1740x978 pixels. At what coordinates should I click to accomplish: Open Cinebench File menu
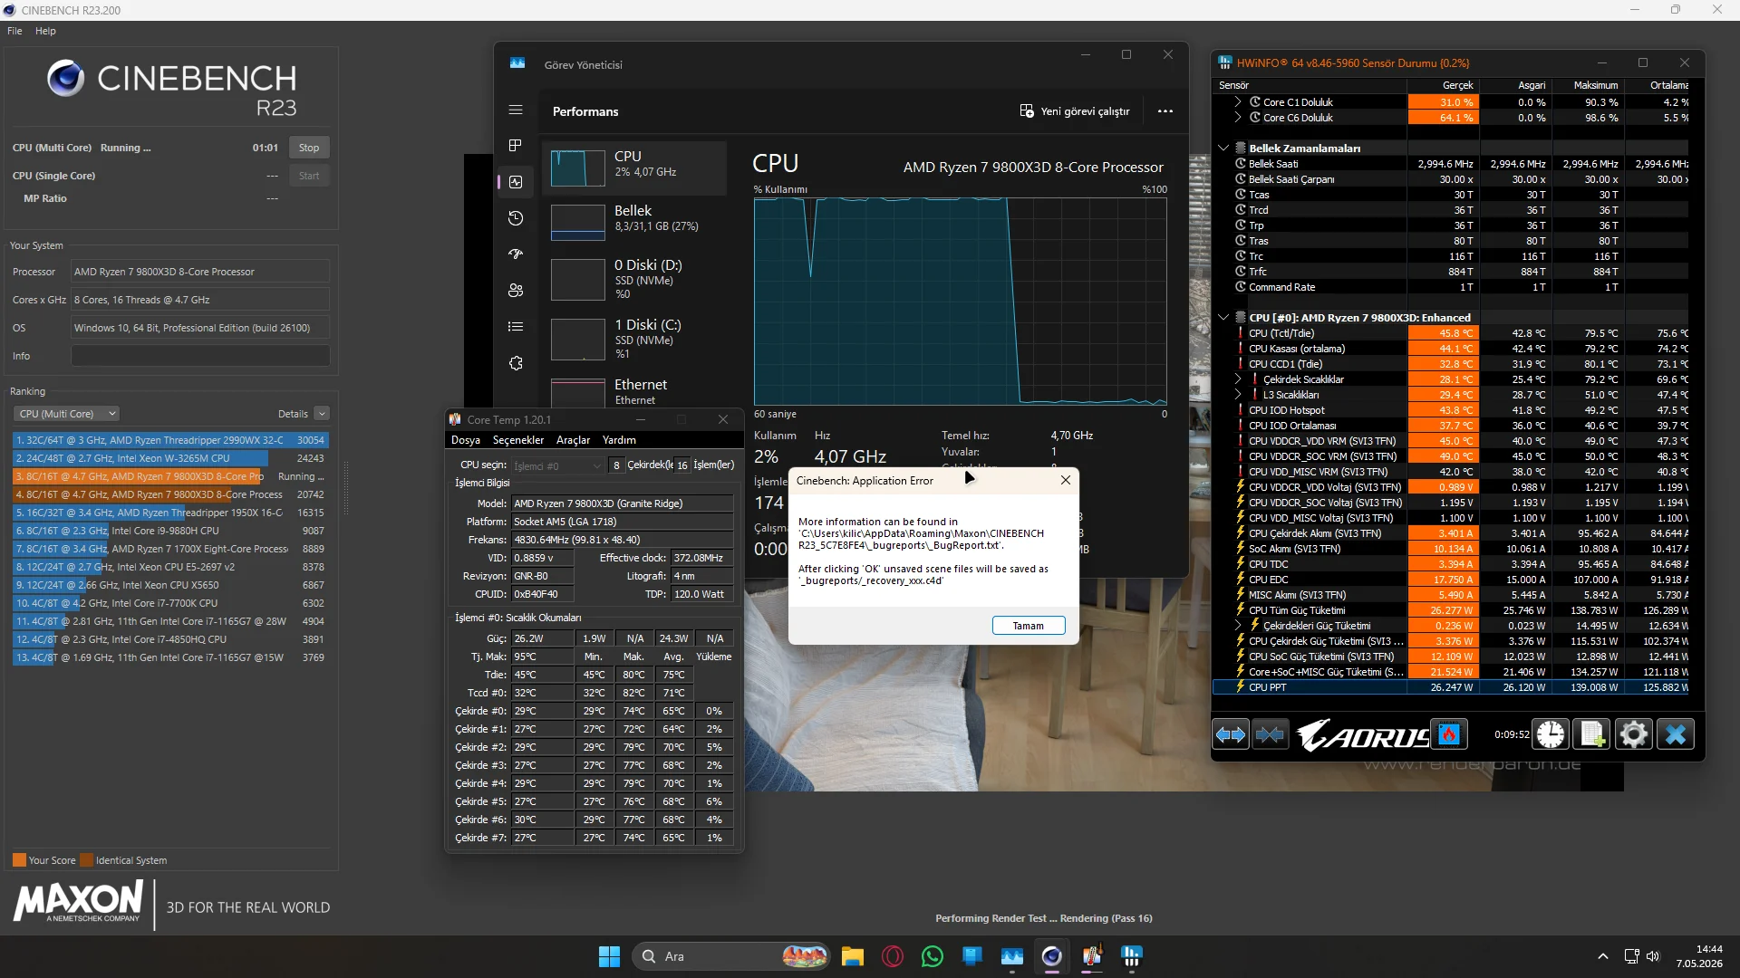pos(14,31)
